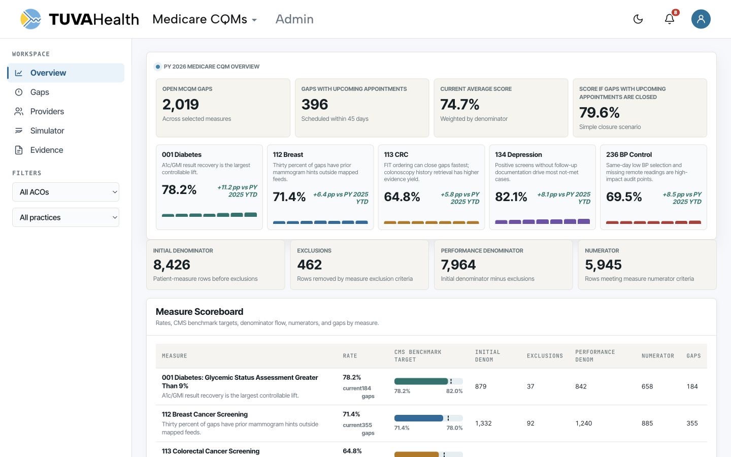The width and height of the screenshot is (731, 457).
Task: Open notifications bell icon
Action: (x=670, y=19)
